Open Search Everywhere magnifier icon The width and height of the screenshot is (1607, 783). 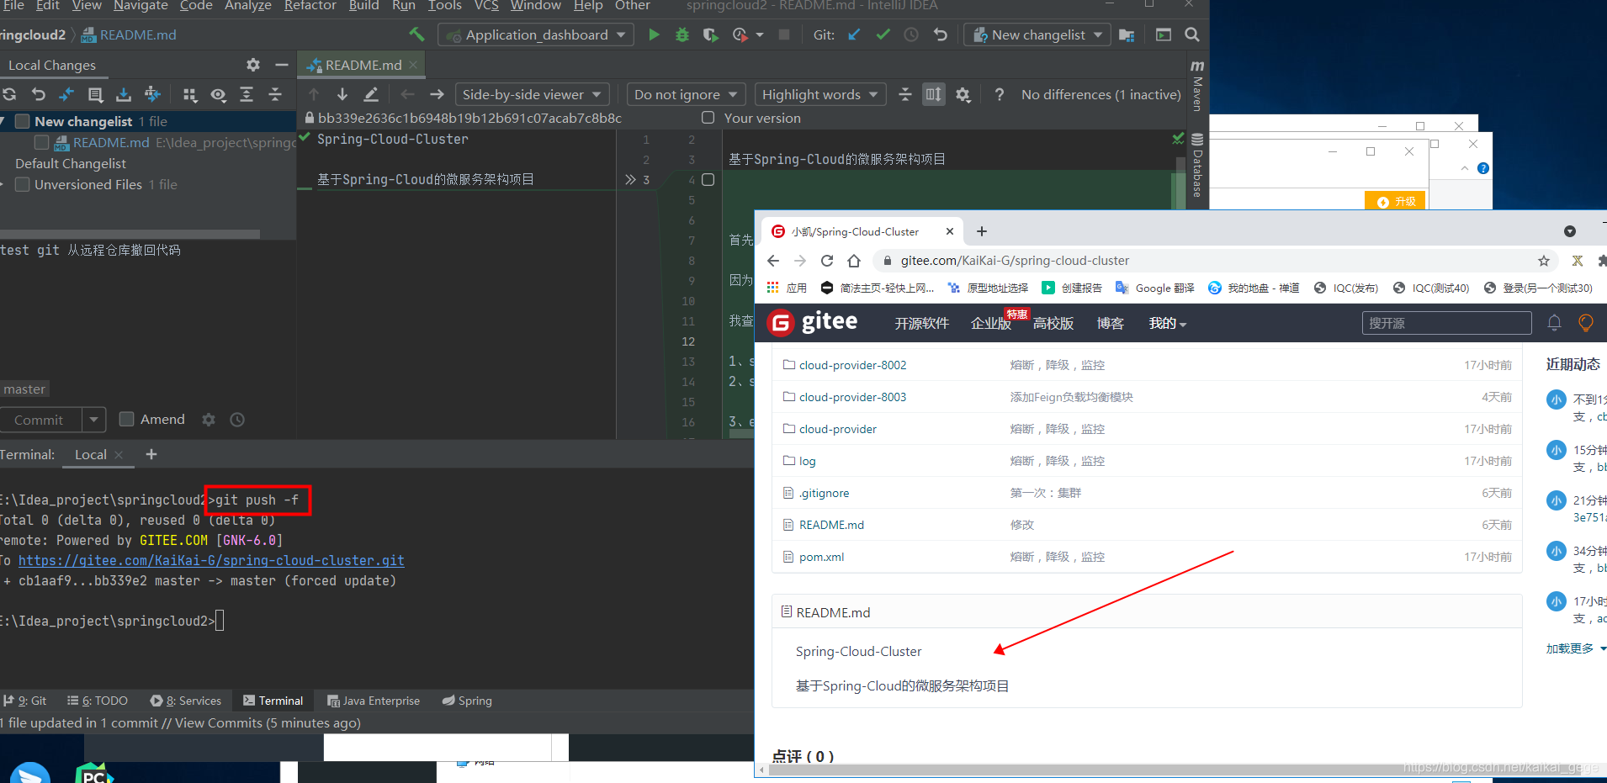coord(1192,34)
